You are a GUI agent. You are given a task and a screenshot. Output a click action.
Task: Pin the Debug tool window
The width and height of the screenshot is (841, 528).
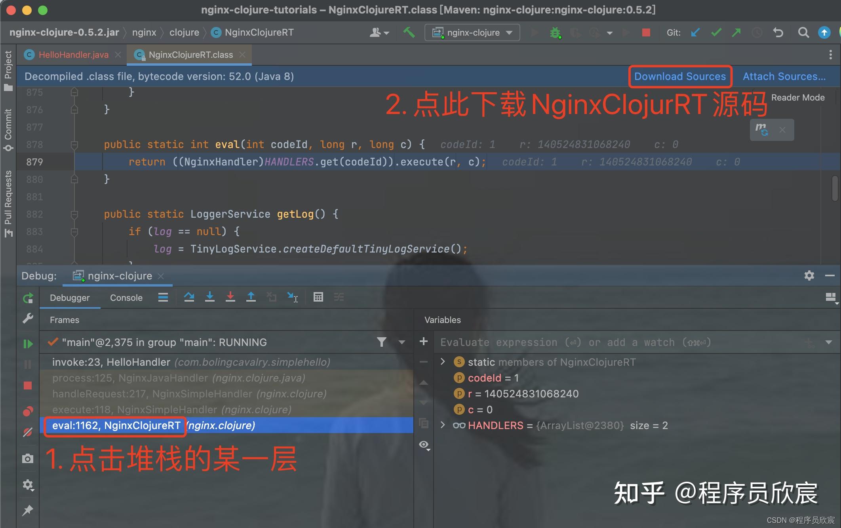(28, 511)
